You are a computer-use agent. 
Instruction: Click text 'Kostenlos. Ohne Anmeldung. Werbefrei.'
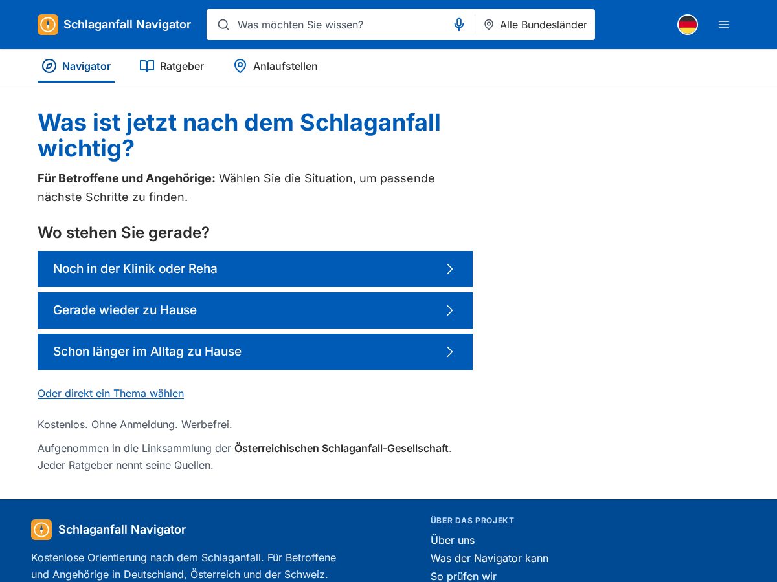135,425
